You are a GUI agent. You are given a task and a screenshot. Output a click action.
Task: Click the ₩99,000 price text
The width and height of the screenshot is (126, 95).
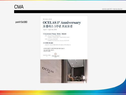tap(64, 34)
